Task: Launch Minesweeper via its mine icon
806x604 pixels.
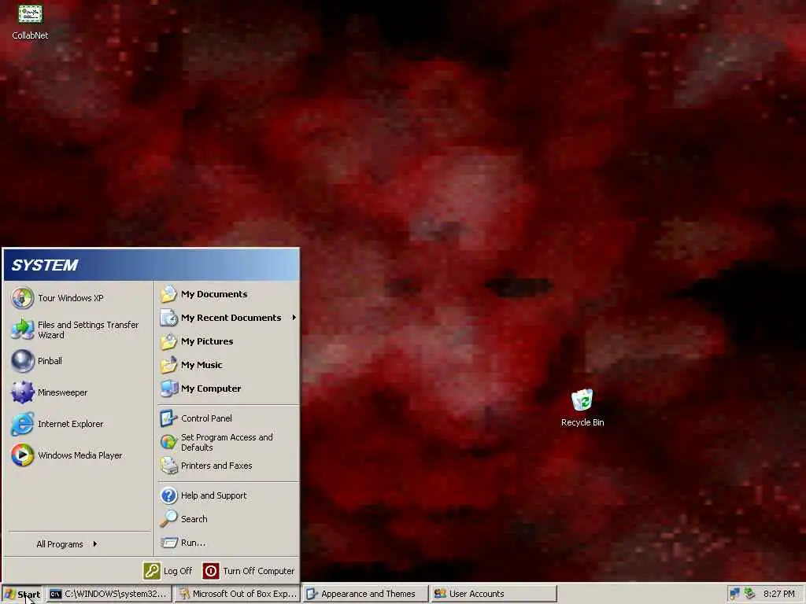Action: (x=23, y=392)
